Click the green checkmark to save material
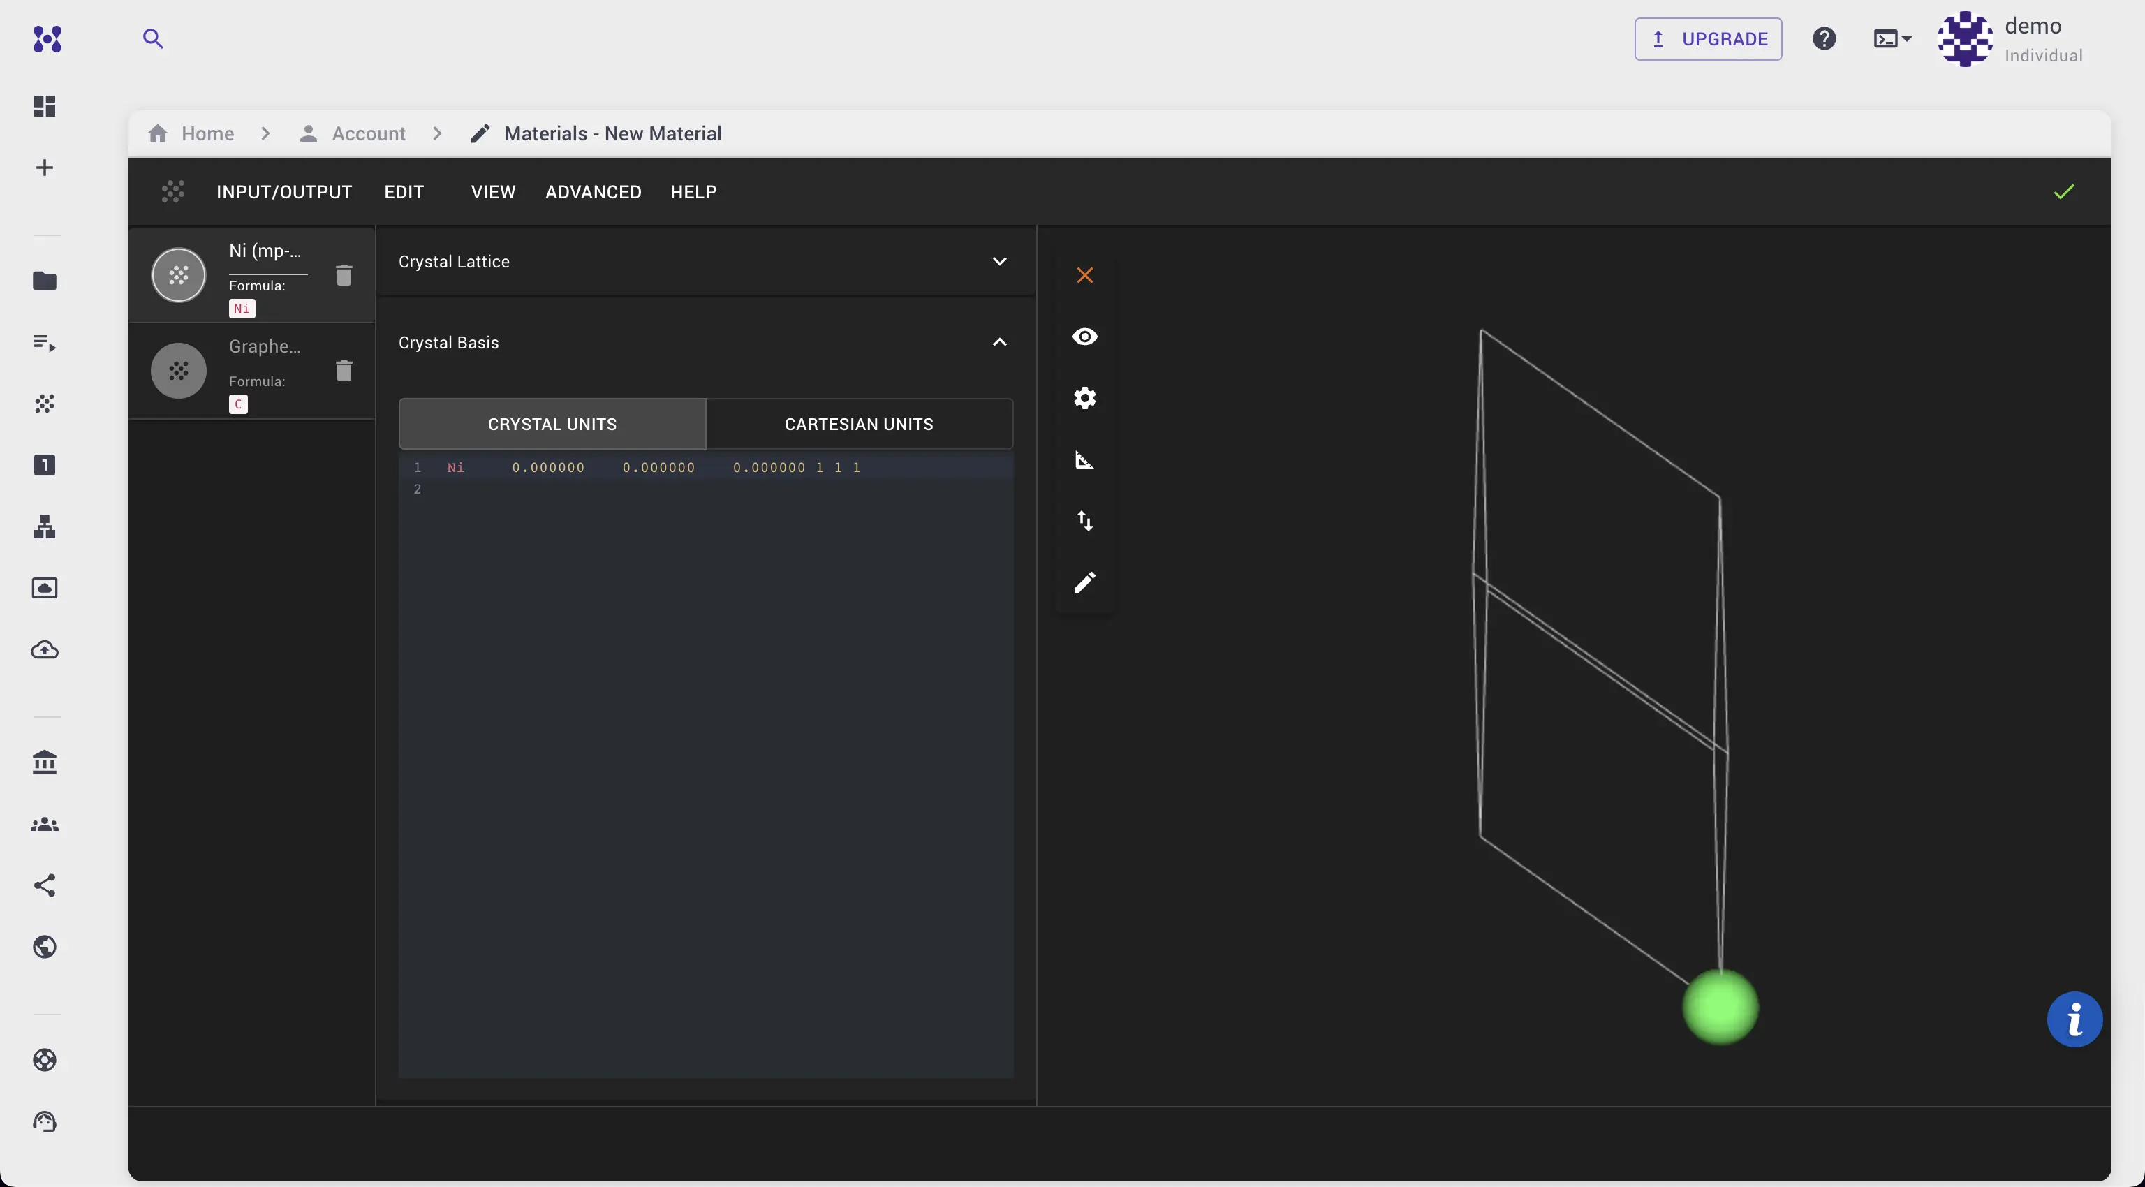The image size is (2145, 1187). (x=2063, y=192)
